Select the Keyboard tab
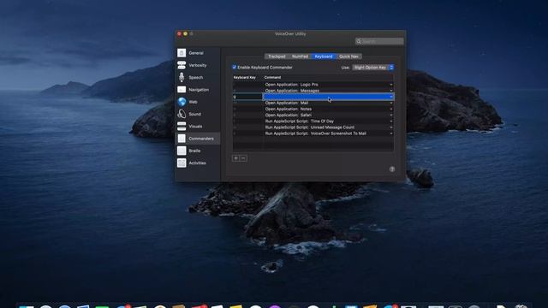 pyautogui.click(x=324, y=56)
